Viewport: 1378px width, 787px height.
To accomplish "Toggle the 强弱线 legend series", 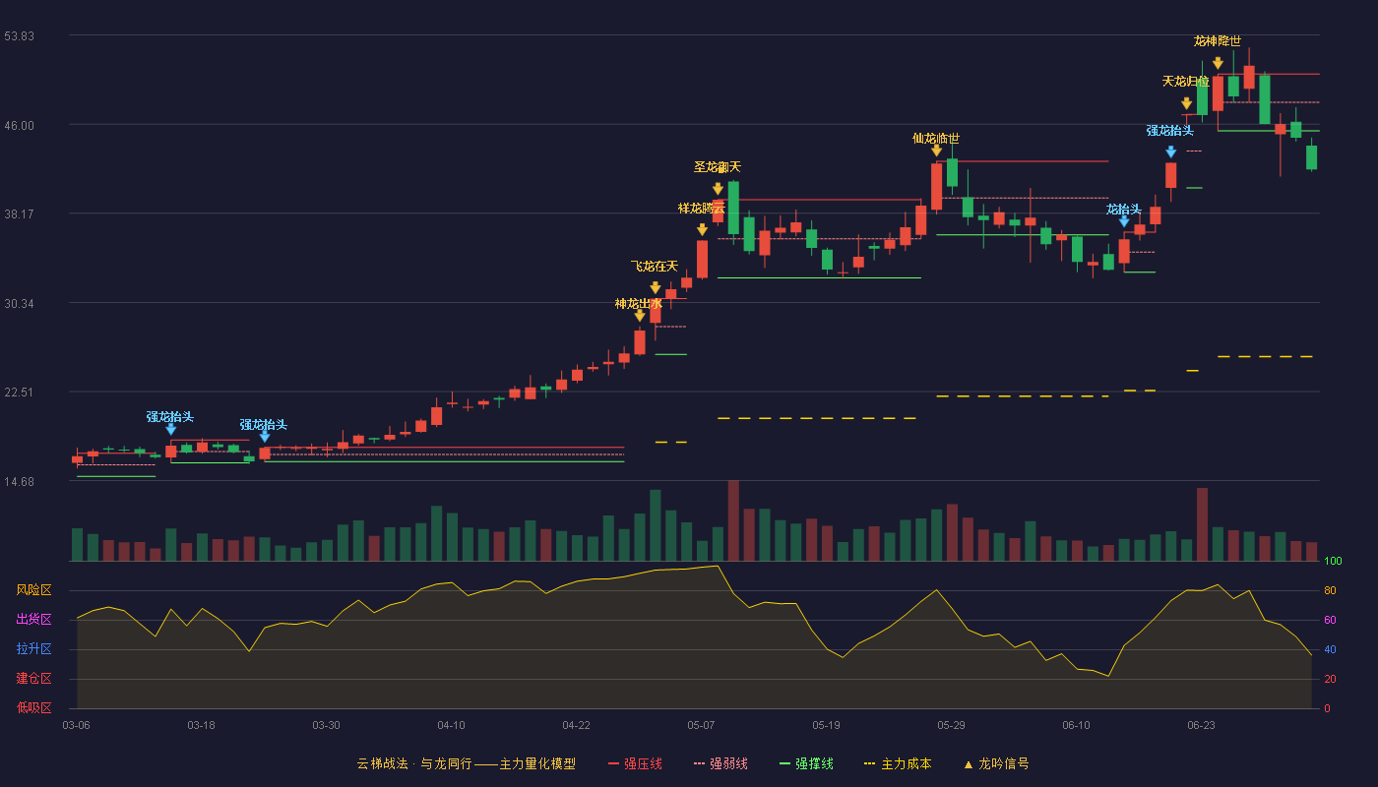I will (720, 763).
